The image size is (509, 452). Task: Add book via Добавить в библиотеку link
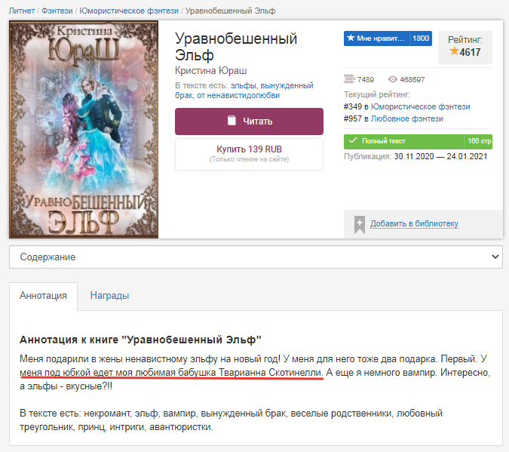(x=414, y=223)
